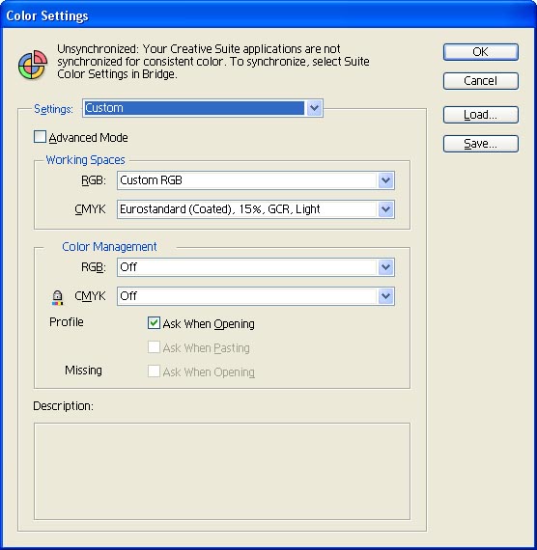
Task: Enable the Advanced Mode checkbox
Action: pos(40,137)
